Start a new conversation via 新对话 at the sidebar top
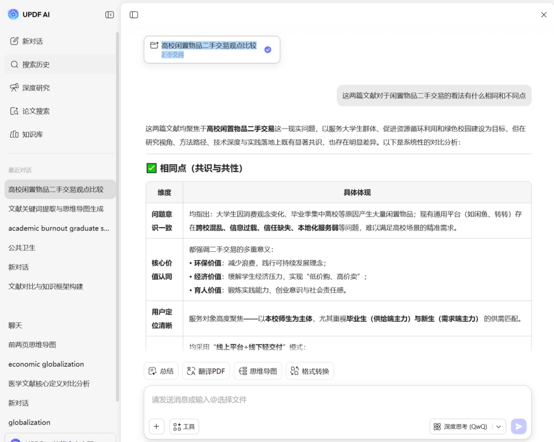The height and width of the screenshot is (442, 554). pyautogui.click(x=60, y=41)
